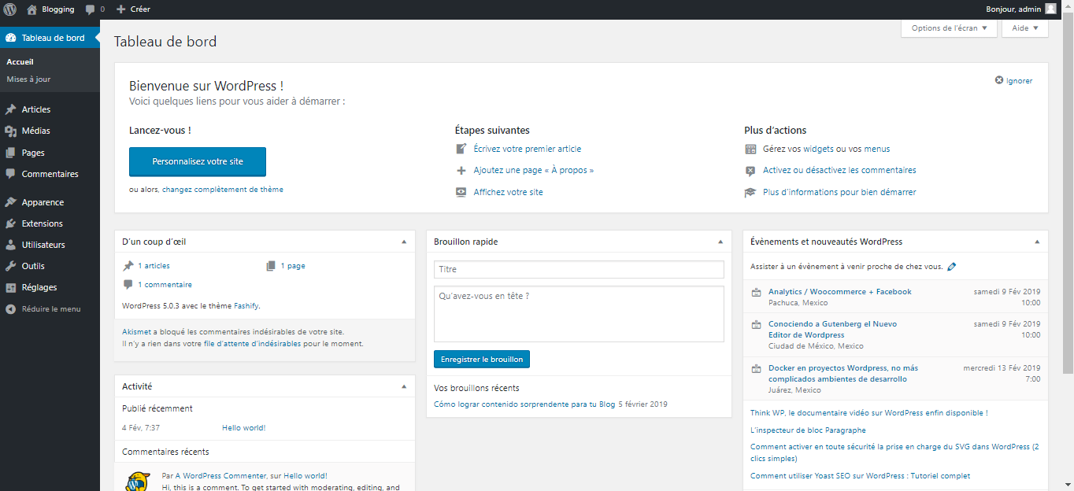1074x491 pixels.
Task: Click the Extensions plug icon
Action: (11, 223)
